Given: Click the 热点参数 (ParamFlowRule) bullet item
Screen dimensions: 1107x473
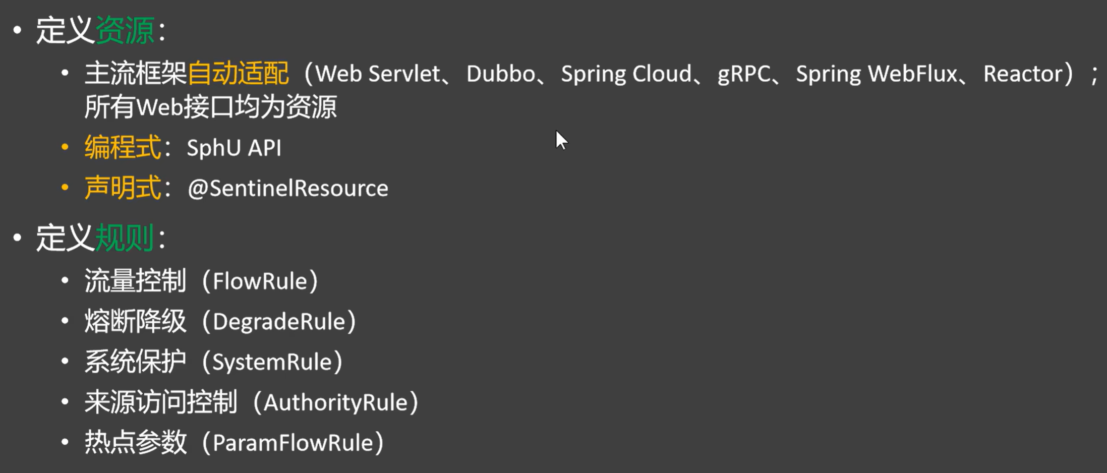Looking at the screenshot, I should [x=235, y=442].
